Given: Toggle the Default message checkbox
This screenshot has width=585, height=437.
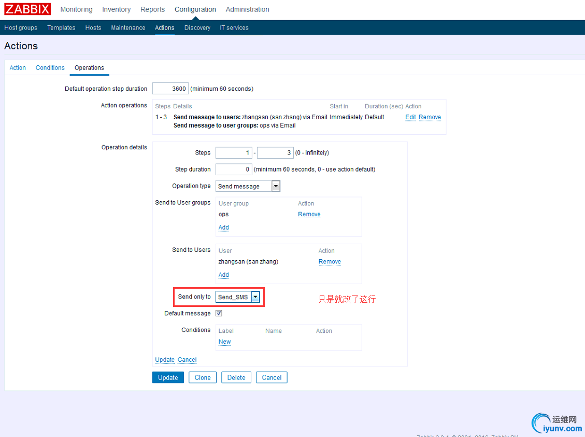Looking at the screenshot, I should point(219,313).
